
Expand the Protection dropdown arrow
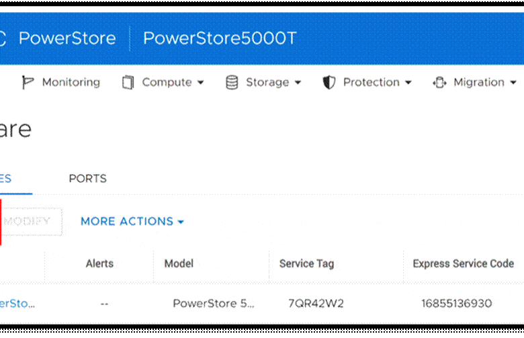click(x=408, y=83)
